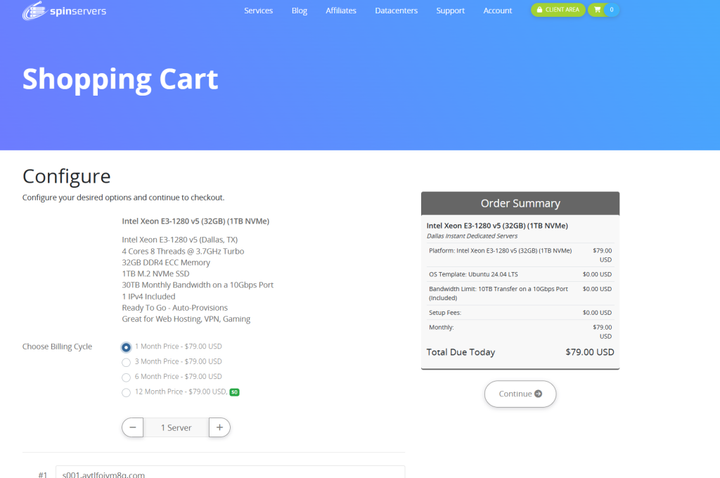Click 'Great for Web Hosting, VPN, Gaming' line

(186, 318)
